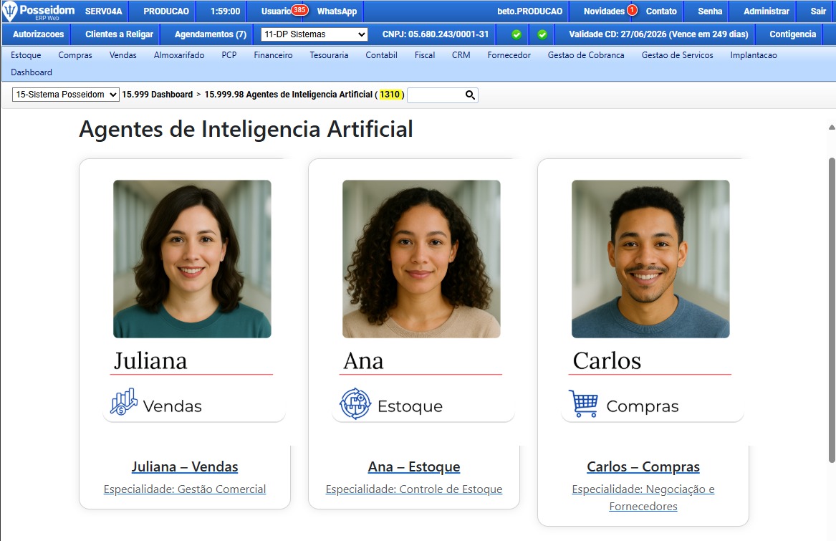Click the Compras shopping cart icon
Viewport: 836px width, 541px height.
pos(583,403)
